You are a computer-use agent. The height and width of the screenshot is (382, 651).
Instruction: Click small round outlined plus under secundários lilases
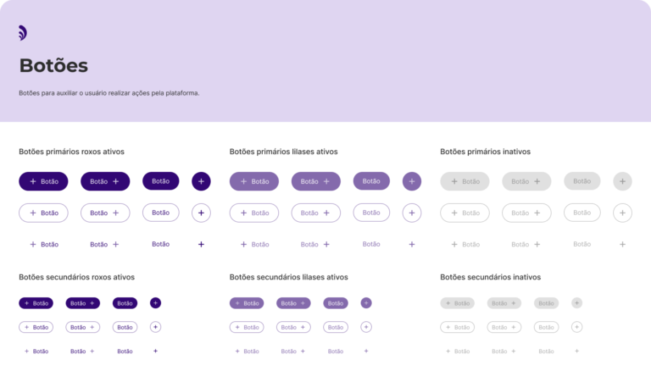click(x=366, y=327)
